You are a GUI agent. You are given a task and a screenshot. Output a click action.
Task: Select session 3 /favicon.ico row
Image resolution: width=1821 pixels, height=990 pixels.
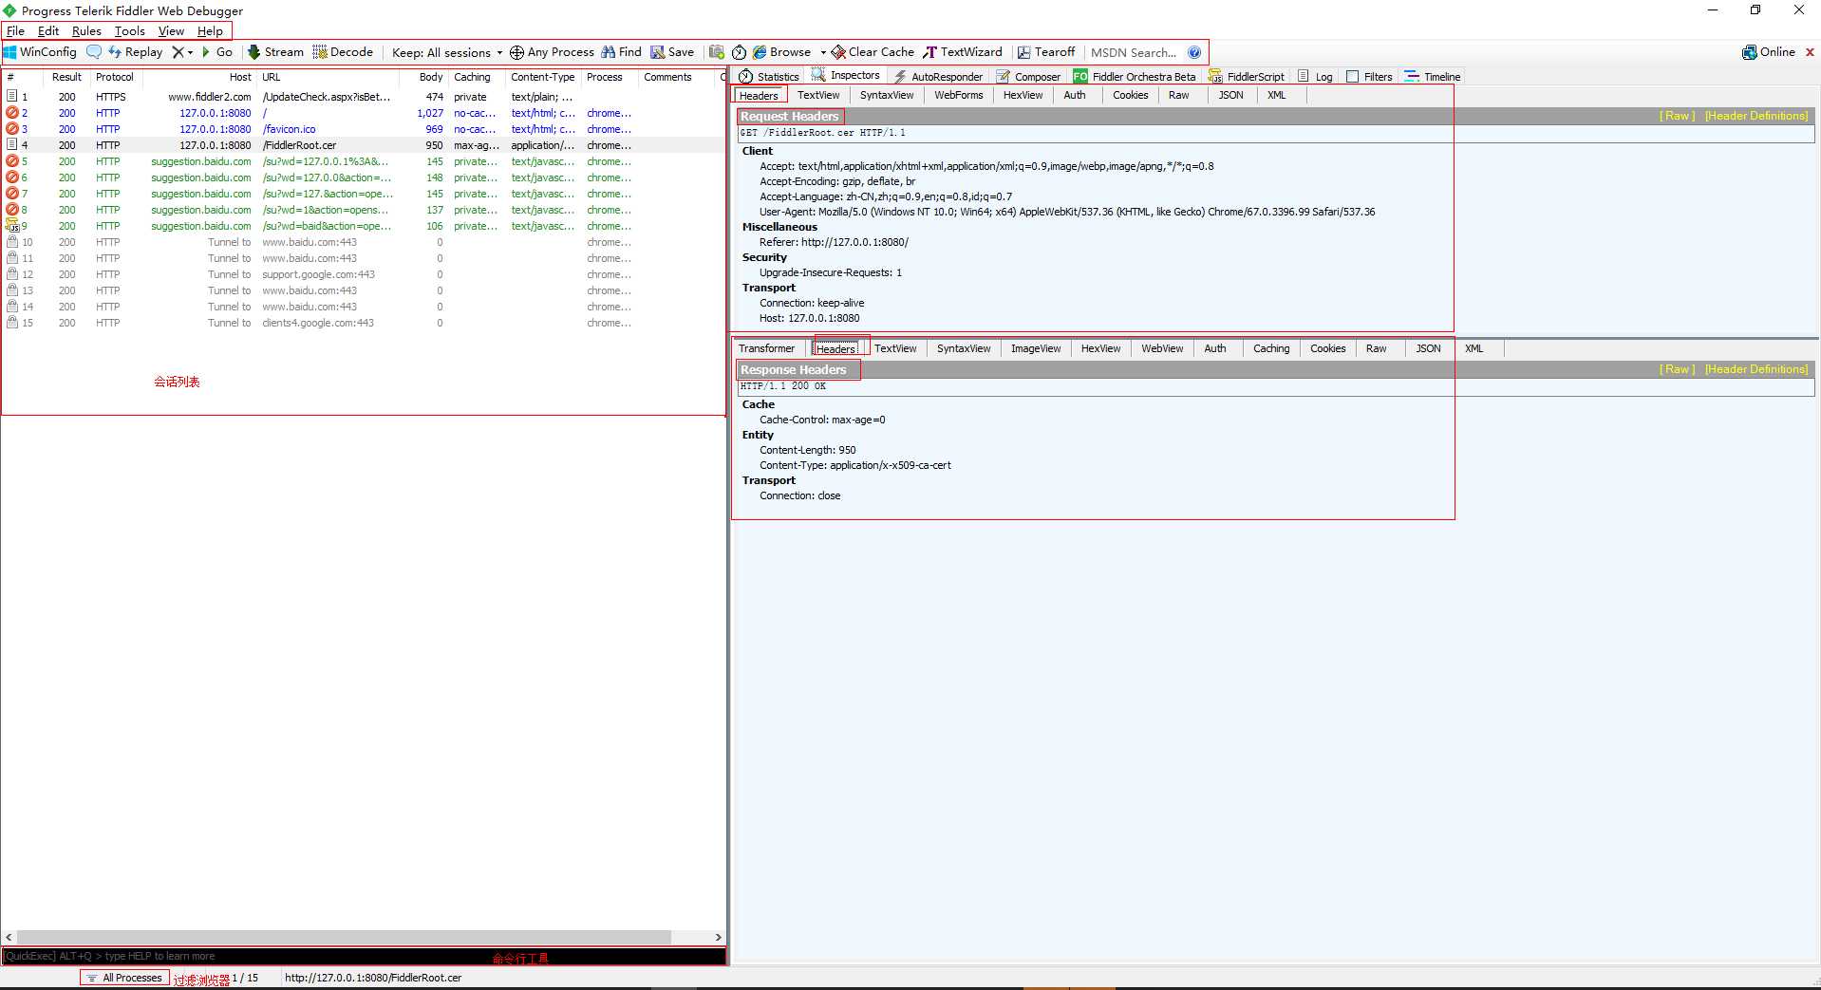tap(364, 129)
